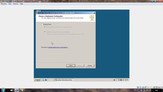
Task: Select the Existing forest radio button
Action: click(x=42, y=24)
